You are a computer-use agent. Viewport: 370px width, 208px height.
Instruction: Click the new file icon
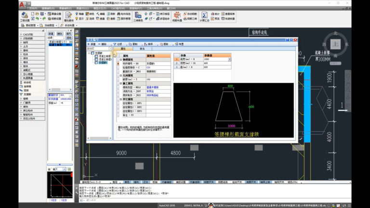[33, 14]
